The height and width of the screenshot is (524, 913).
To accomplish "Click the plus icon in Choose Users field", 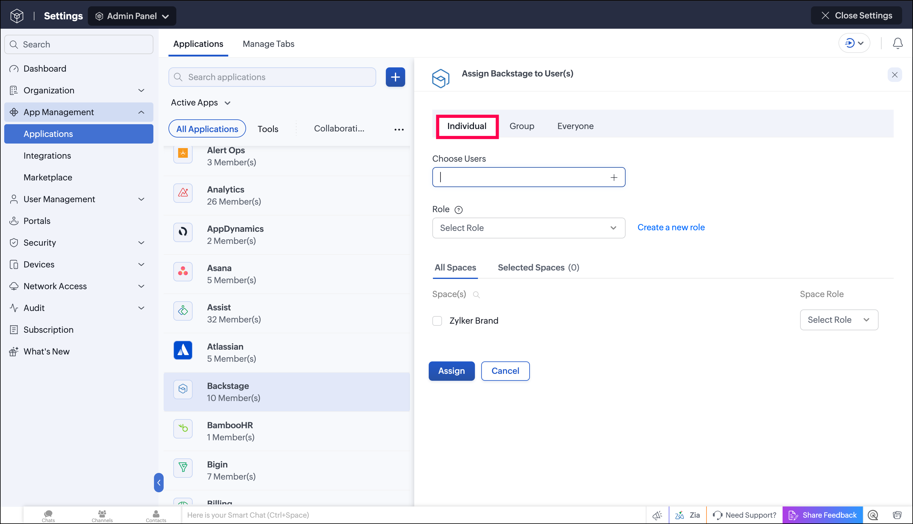I will pyautogui.click(x=613, y=177).
